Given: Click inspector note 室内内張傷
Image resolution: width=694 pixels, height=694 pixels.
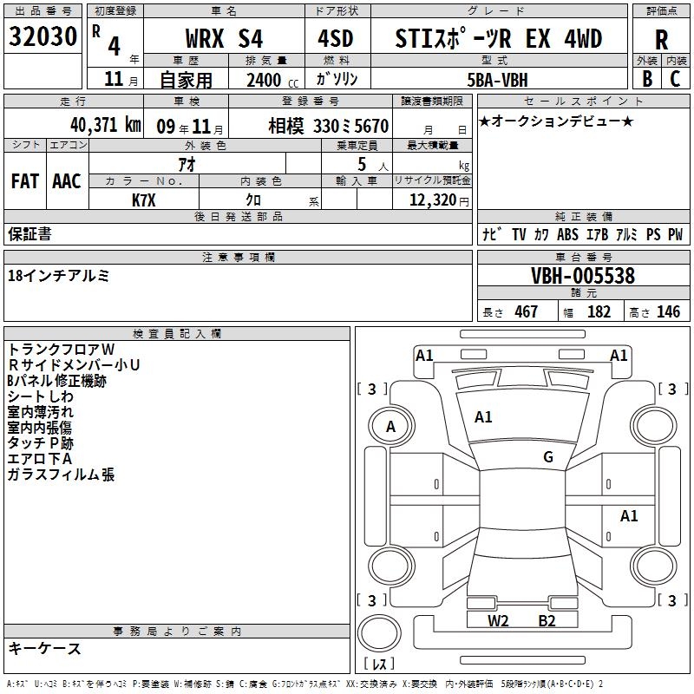Looking at the screenshot, I should [x=40, y=428].
